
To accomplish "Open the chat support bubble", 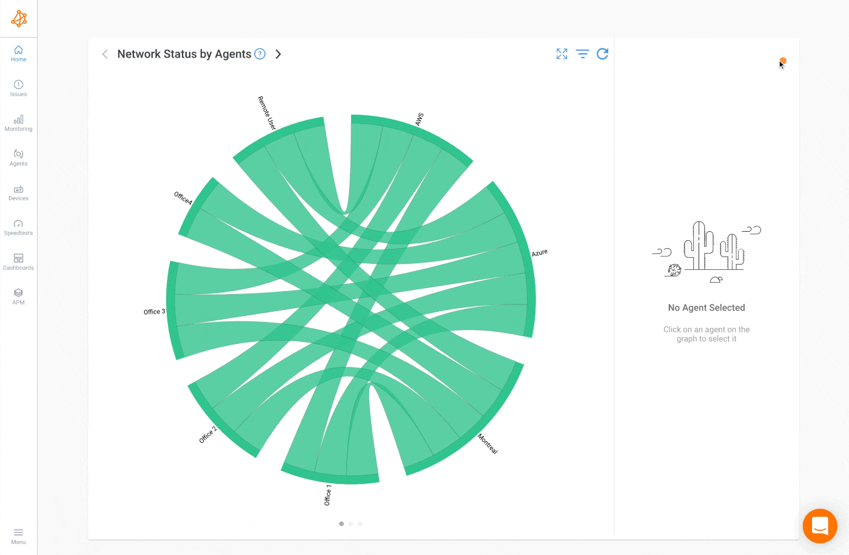I will tap(820, 526).
